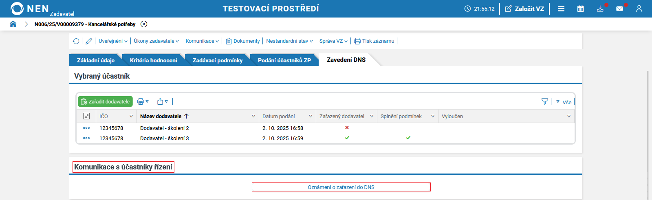Image resolution: width=652 pixels, height=200 pixels.
Task: Expand the Nestandardní stav menu
Action: point(290,41)
